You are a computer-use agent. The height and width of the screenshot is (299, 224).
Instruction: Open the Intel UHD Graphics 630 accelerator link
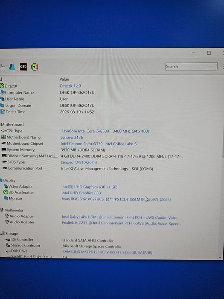[81, 193]
